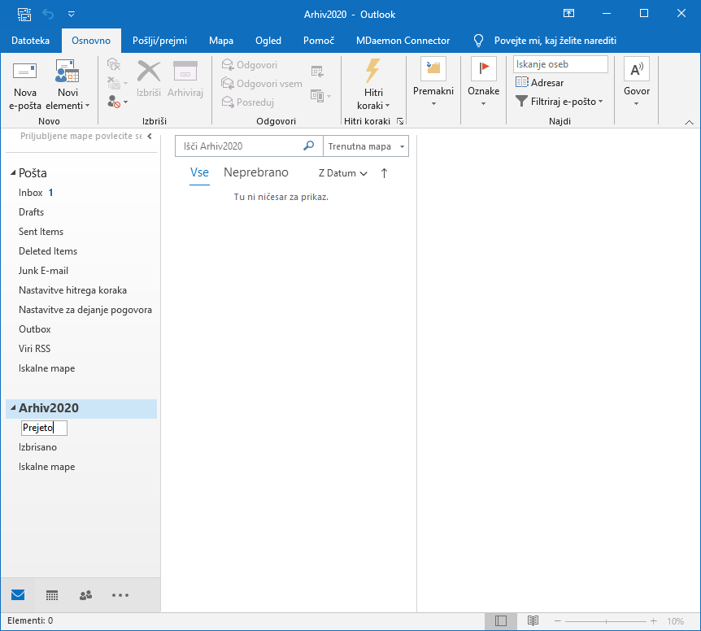The height and width of the screenshot is (631, 701).
Task: Click Posreduj forward button
Action: (x=248, y=102)
